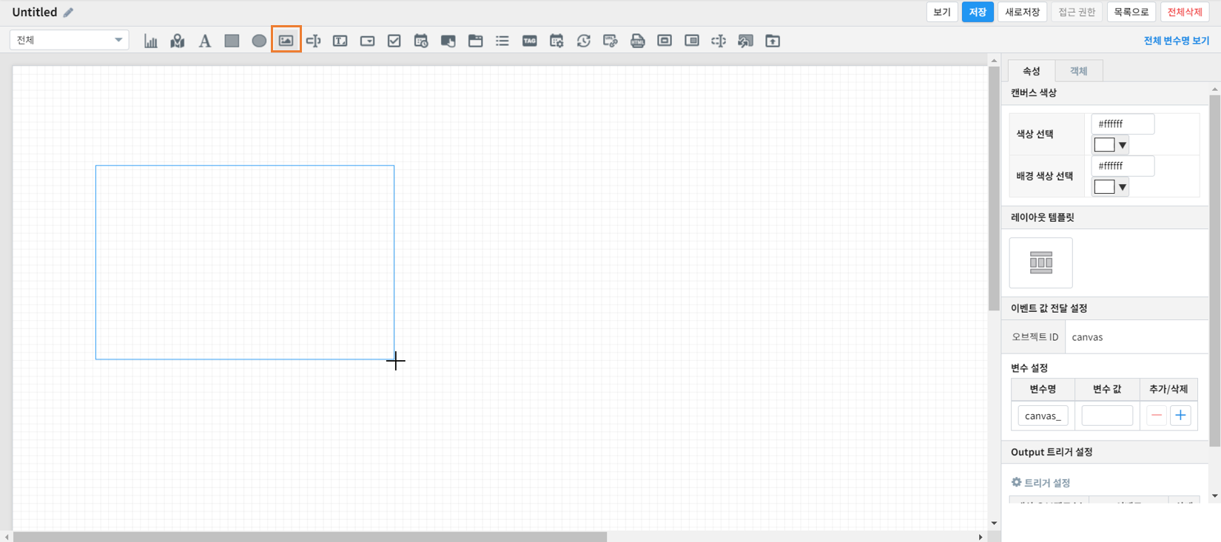Click the red 전체삭제 button
Screen dimensions: 1221x542
[x=1185, y=12]
